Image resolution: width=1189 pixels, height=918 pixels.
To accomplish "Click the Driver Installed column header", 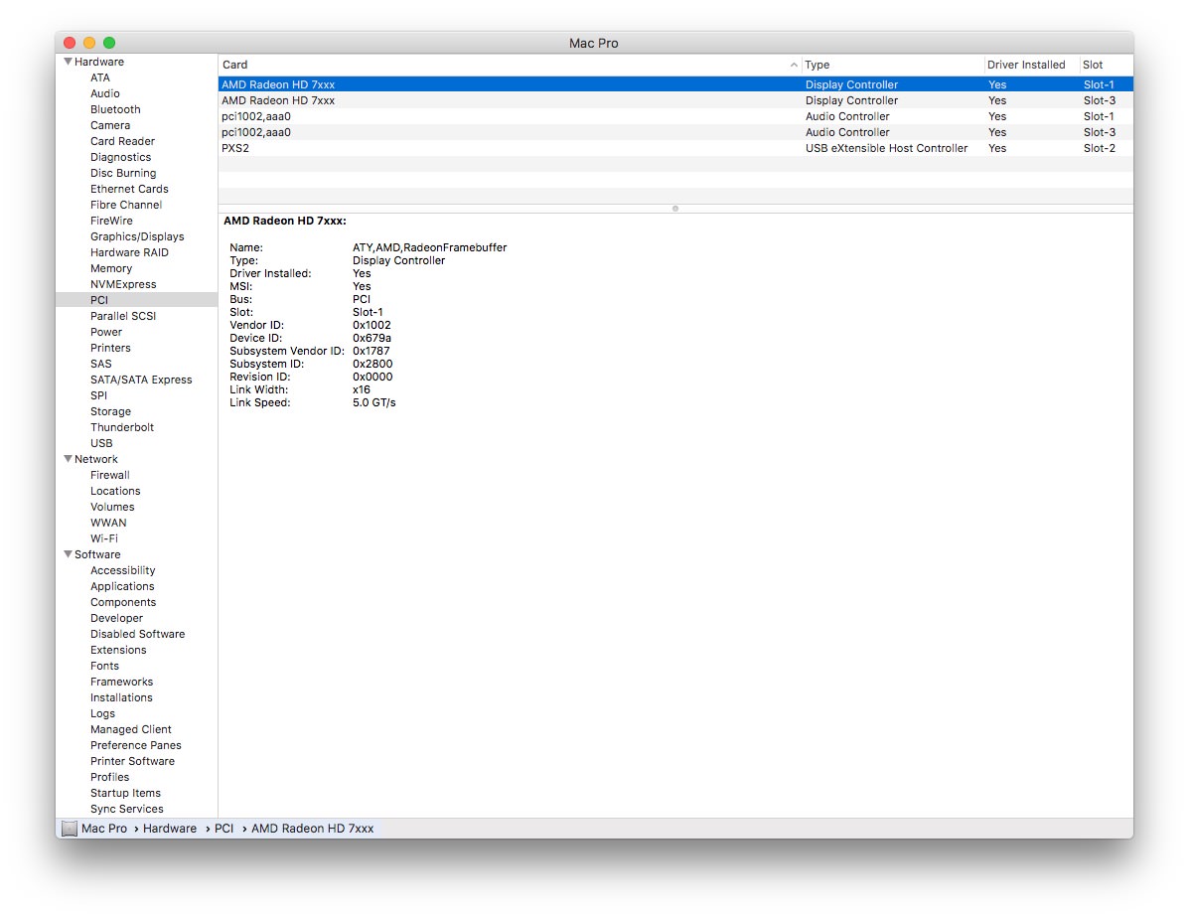I will 1030,65.
